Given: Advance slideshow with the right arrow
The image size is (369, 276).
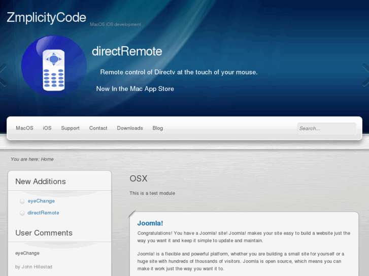Looking at the screenshot, I should [x=366, y=75].
